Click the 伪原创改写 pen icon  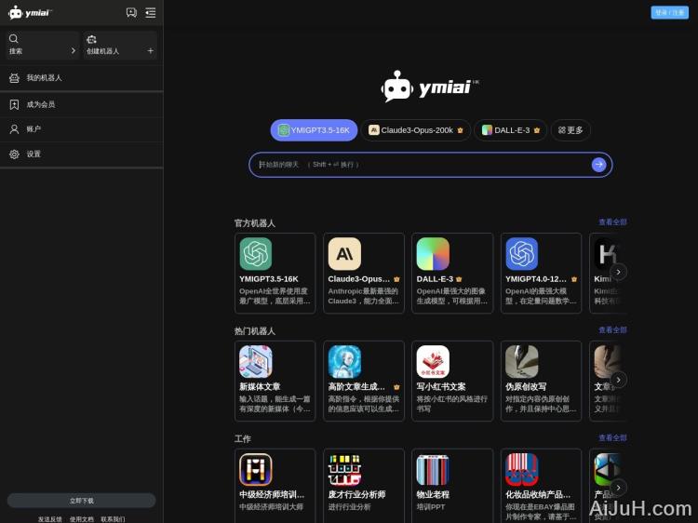[522, 362]
